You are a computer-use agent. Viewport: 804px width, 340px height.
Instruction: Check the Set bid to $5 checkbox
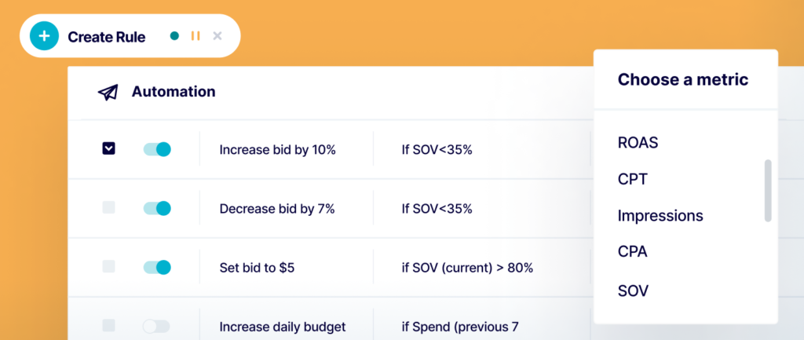tap(109, 267)
